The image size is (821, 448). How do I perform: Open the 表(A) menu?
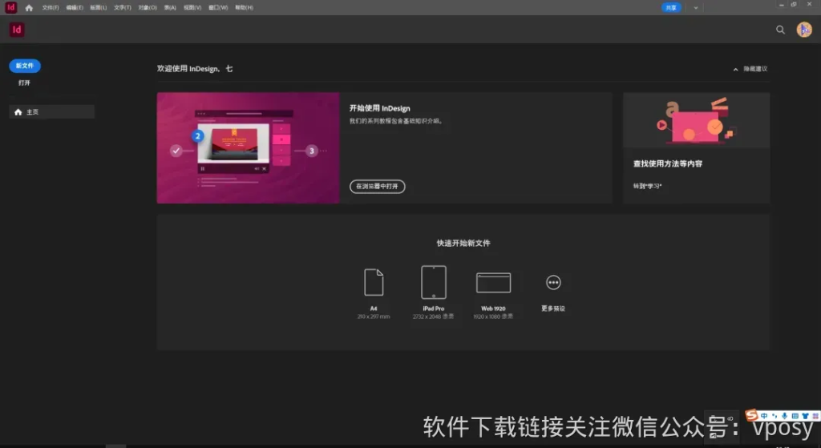point(170,8)
